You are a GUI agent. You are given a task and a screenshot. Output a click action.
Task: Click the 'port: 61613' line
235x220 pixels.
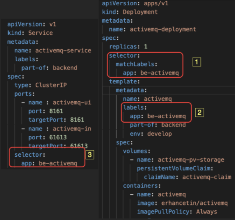(x=48, y=137)
